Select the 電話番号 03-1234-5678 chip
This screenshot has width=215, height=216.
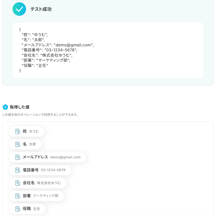click(40, 170)
